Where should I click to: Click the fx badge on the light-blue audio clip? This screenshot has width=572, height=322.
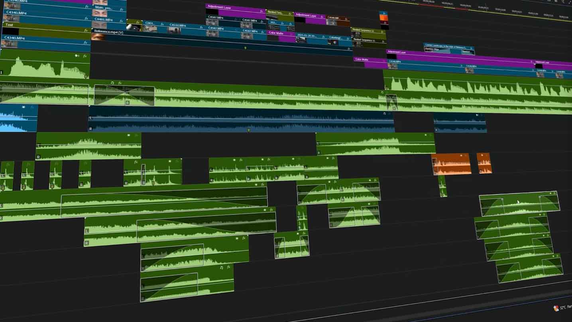click(x=32, y=107)
